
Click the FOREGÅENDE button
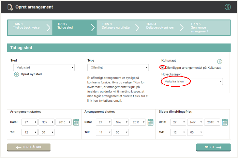(x=29, y=147)
